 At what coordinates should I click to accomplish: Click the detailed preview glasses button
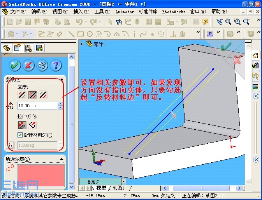pos(42,65)
